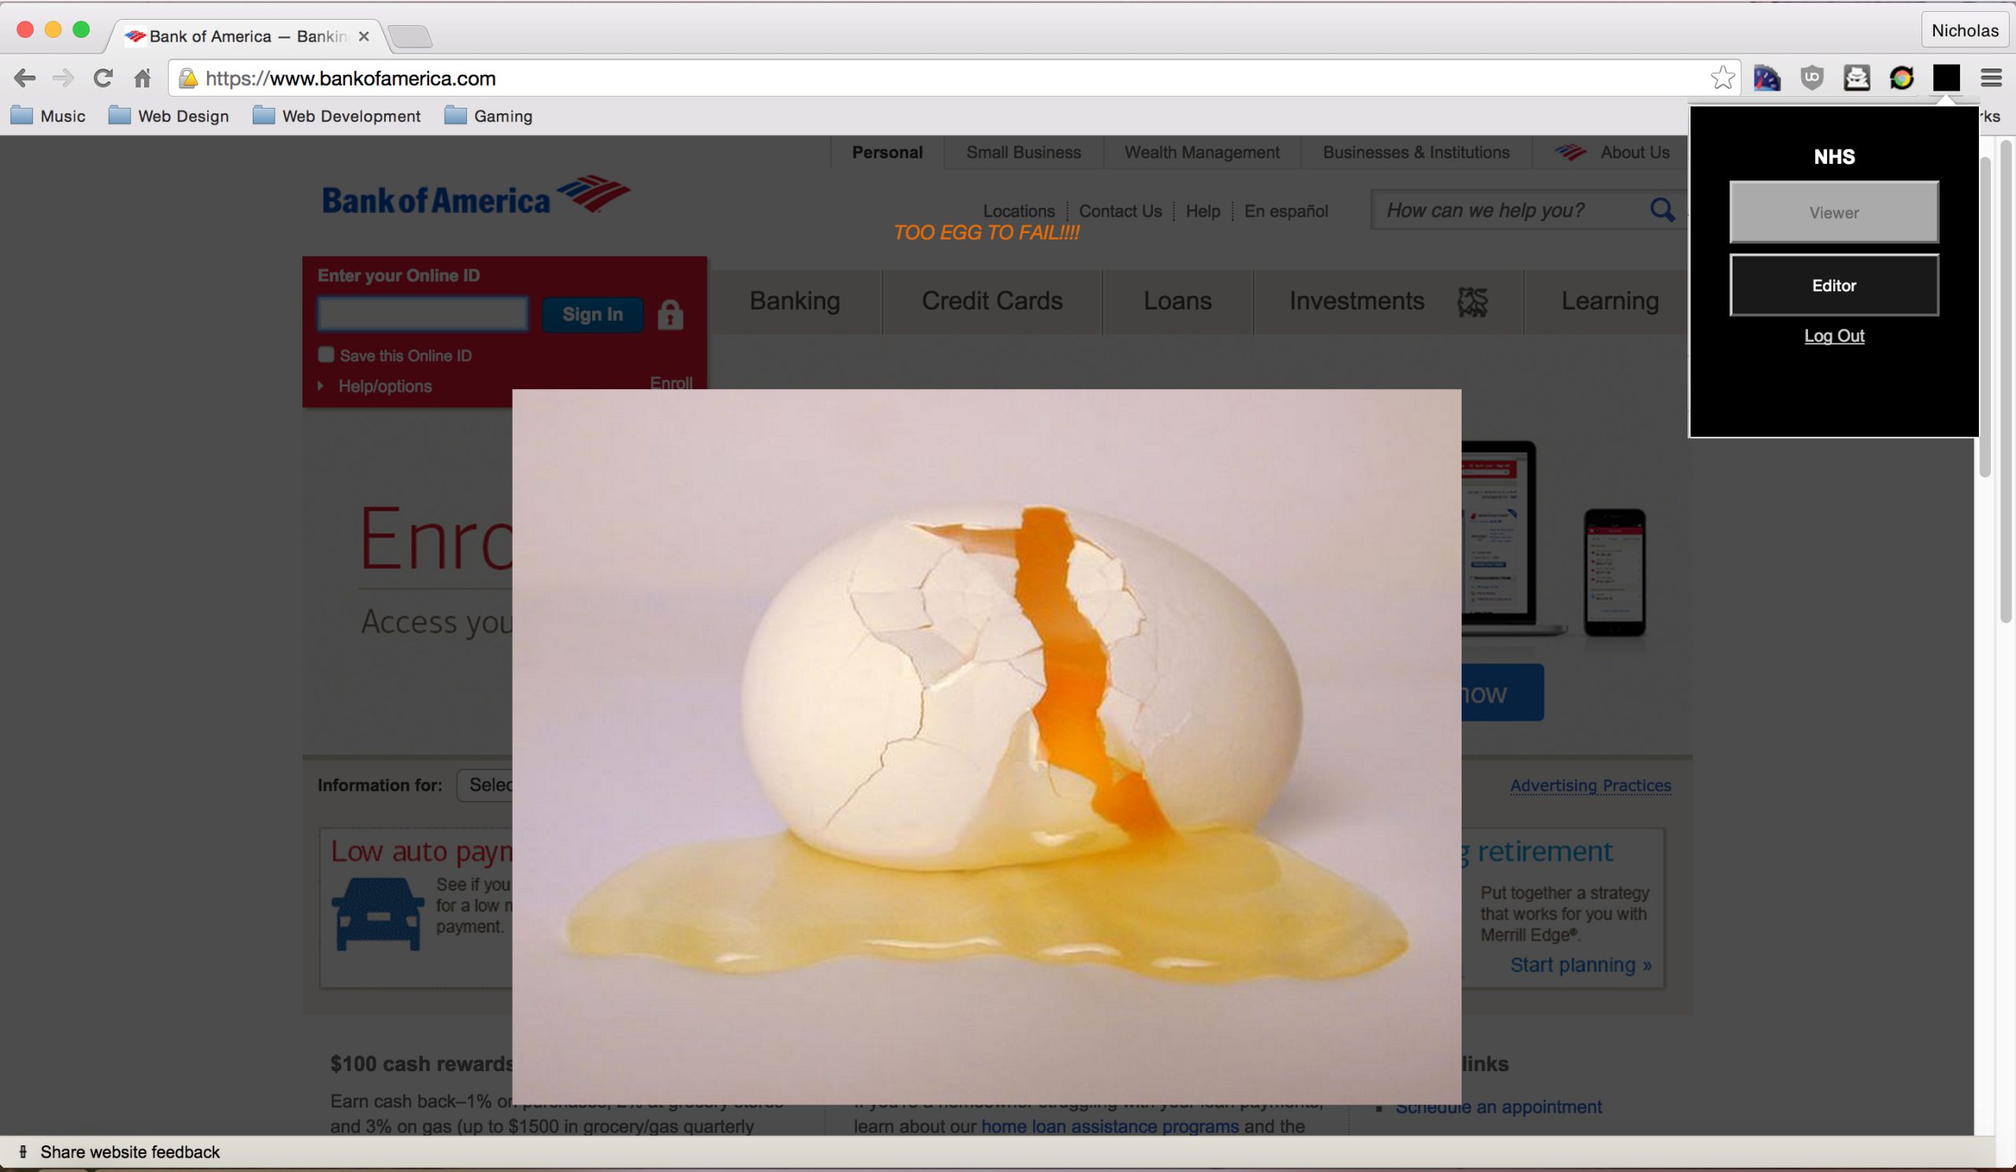Open the Credit Cards menu
This screenshot has height=1172, width=2016.
pyautogui.click(x=991, y=301)
